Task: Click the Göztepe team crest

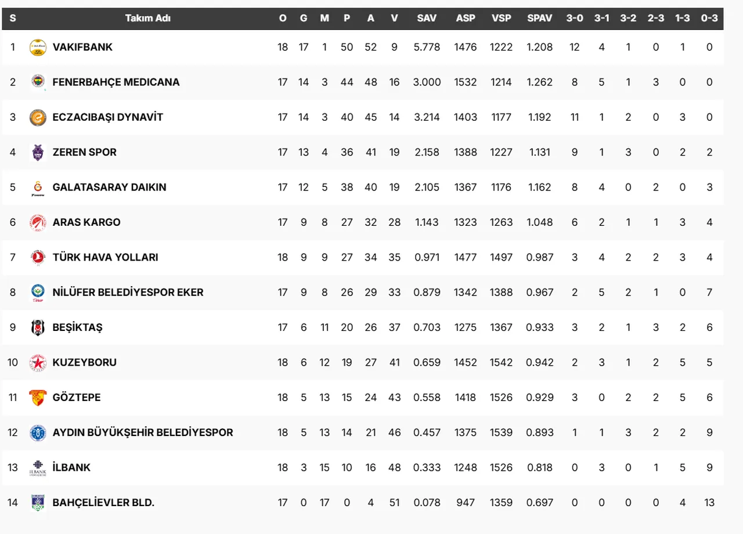Action: click(38, 398)
